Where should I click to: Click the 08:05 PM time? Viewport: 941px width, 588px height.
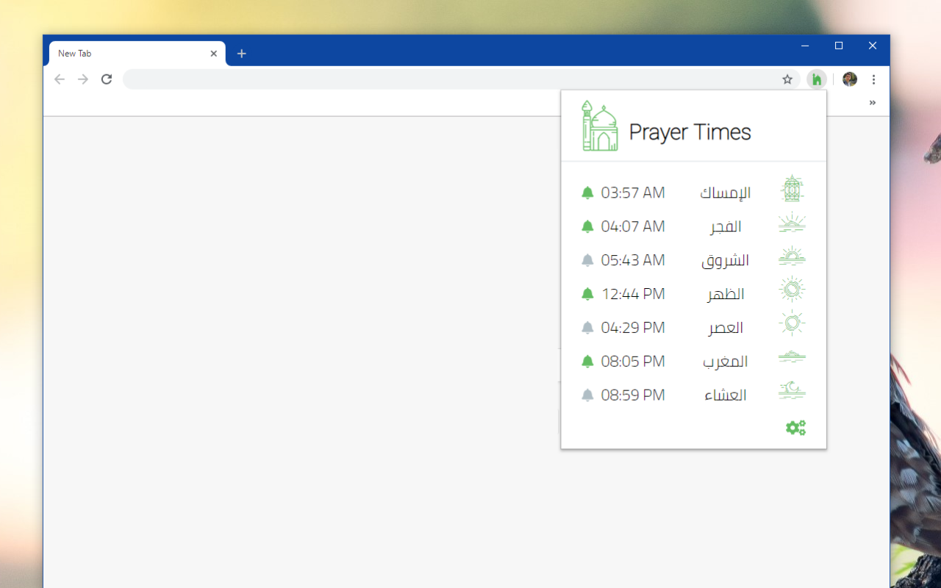(633, 362)
